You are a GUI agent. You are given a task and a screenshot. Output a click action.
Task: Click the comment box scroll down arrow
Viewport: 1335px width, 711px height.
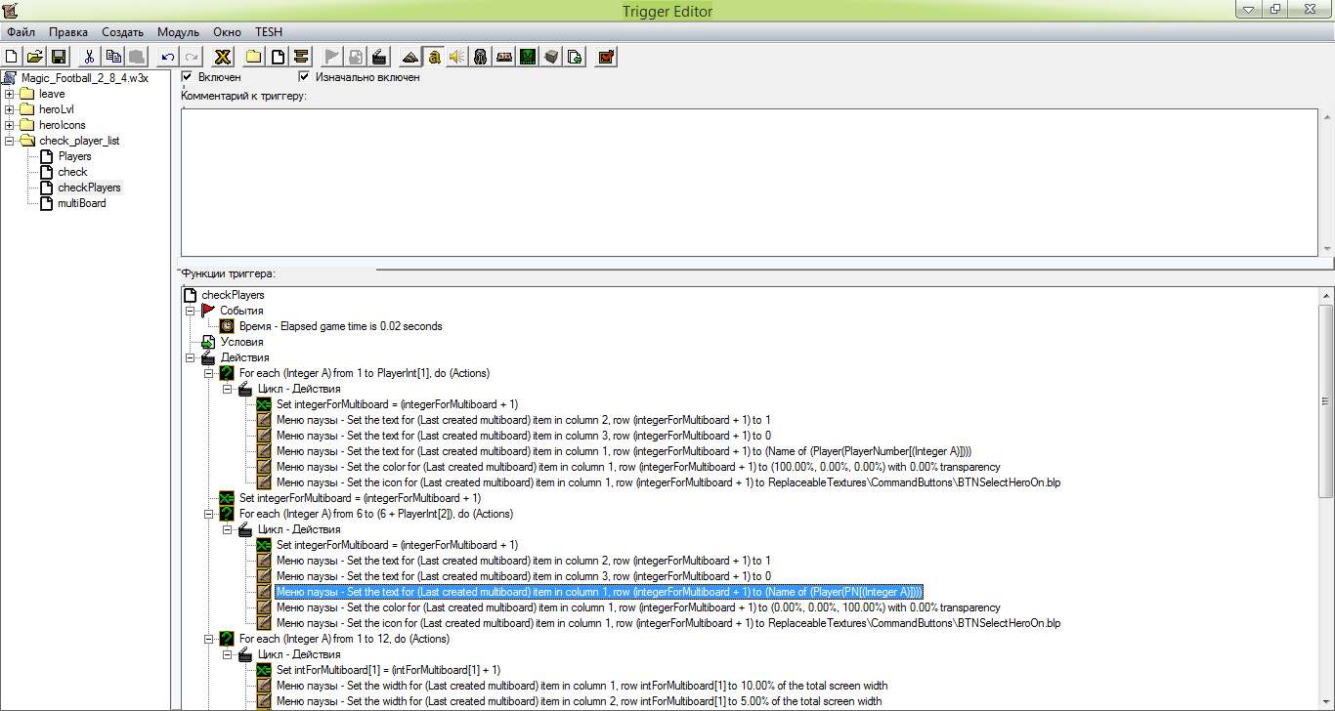(x=1326, y=250)
